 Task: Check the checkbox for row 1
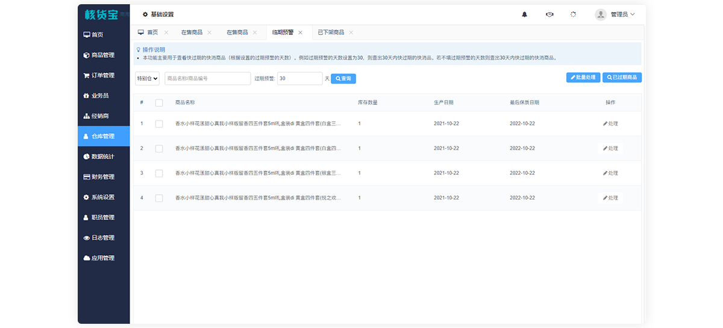point(159,124)
